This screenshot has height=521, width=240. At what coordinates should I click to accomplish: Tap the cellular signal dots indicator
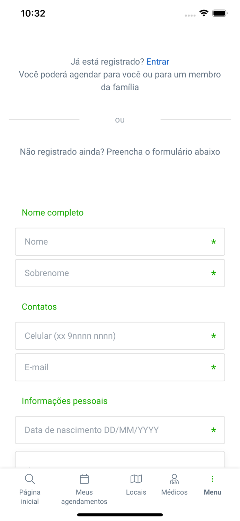tap(190, 15)
